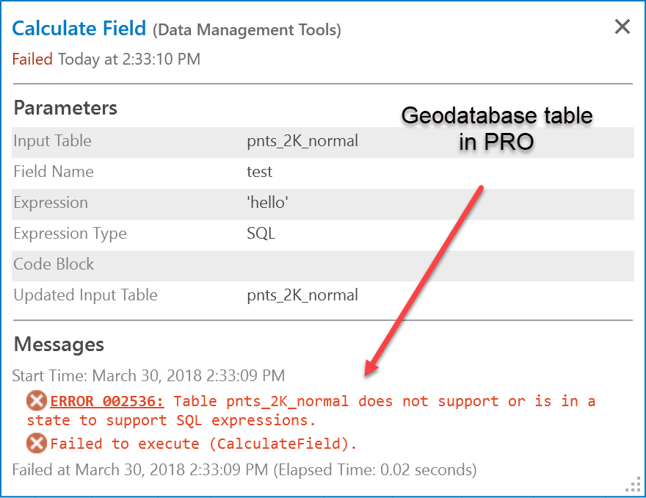This screenshot has width=646, height=498.
Task: Click the Field Name value test
Action: tap(259, 172)
